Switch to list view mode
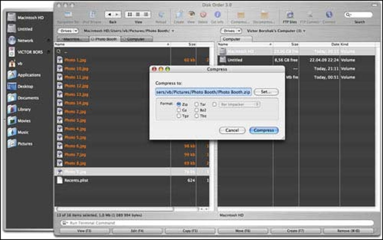Image resolution: width=383 pixels, height=240 pixels. [x=138, y=15]
